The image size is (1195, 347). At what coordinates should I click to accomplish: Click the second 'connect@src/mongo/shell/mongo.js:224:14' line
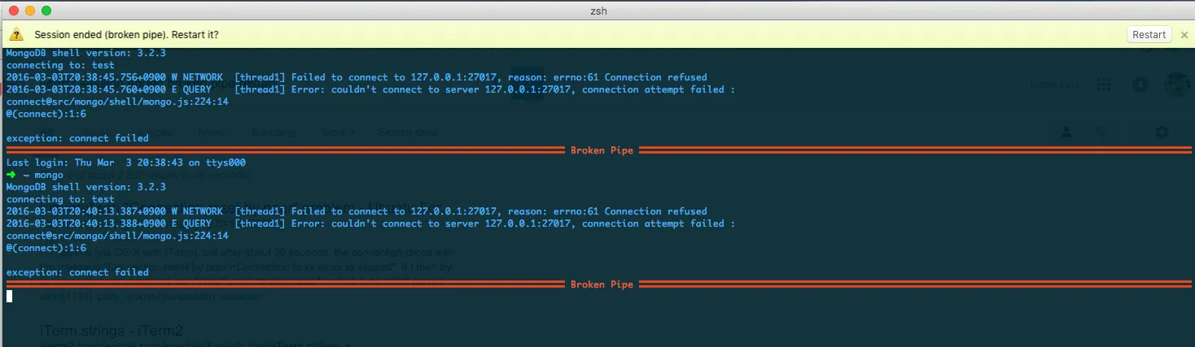[x=117, y=236]
